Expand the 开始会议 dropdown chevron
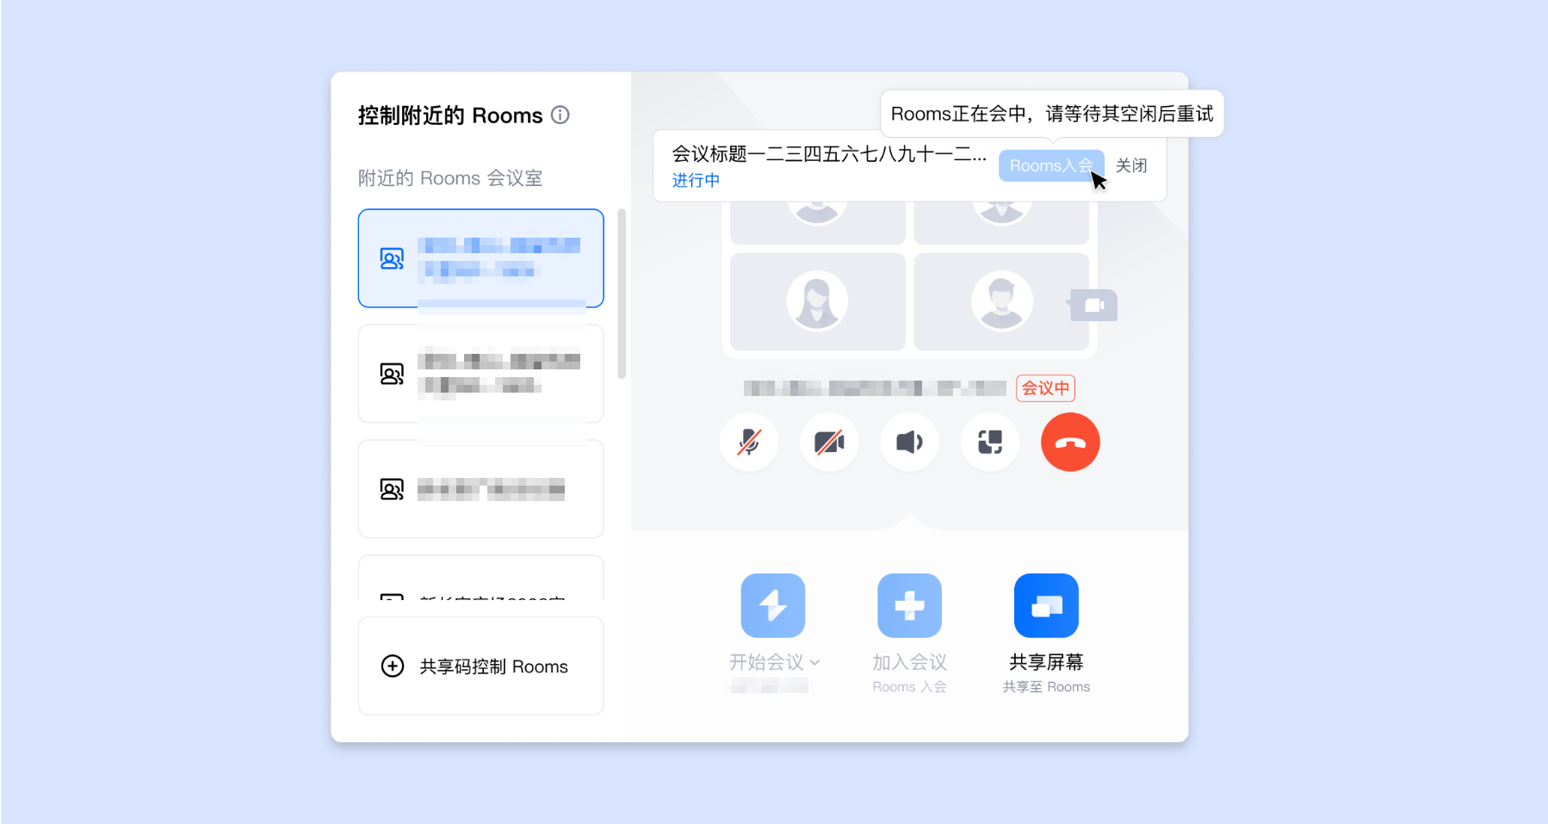The height and width of the screenshot is (824, 1548). pyautogui.click(x=815, y=662)
